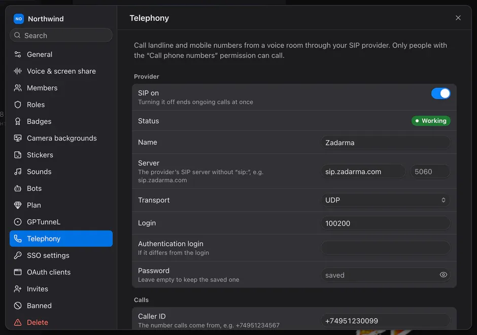This screenshot has height=335, width=477.
Task: Open the Members section
Action: (61, 88)
